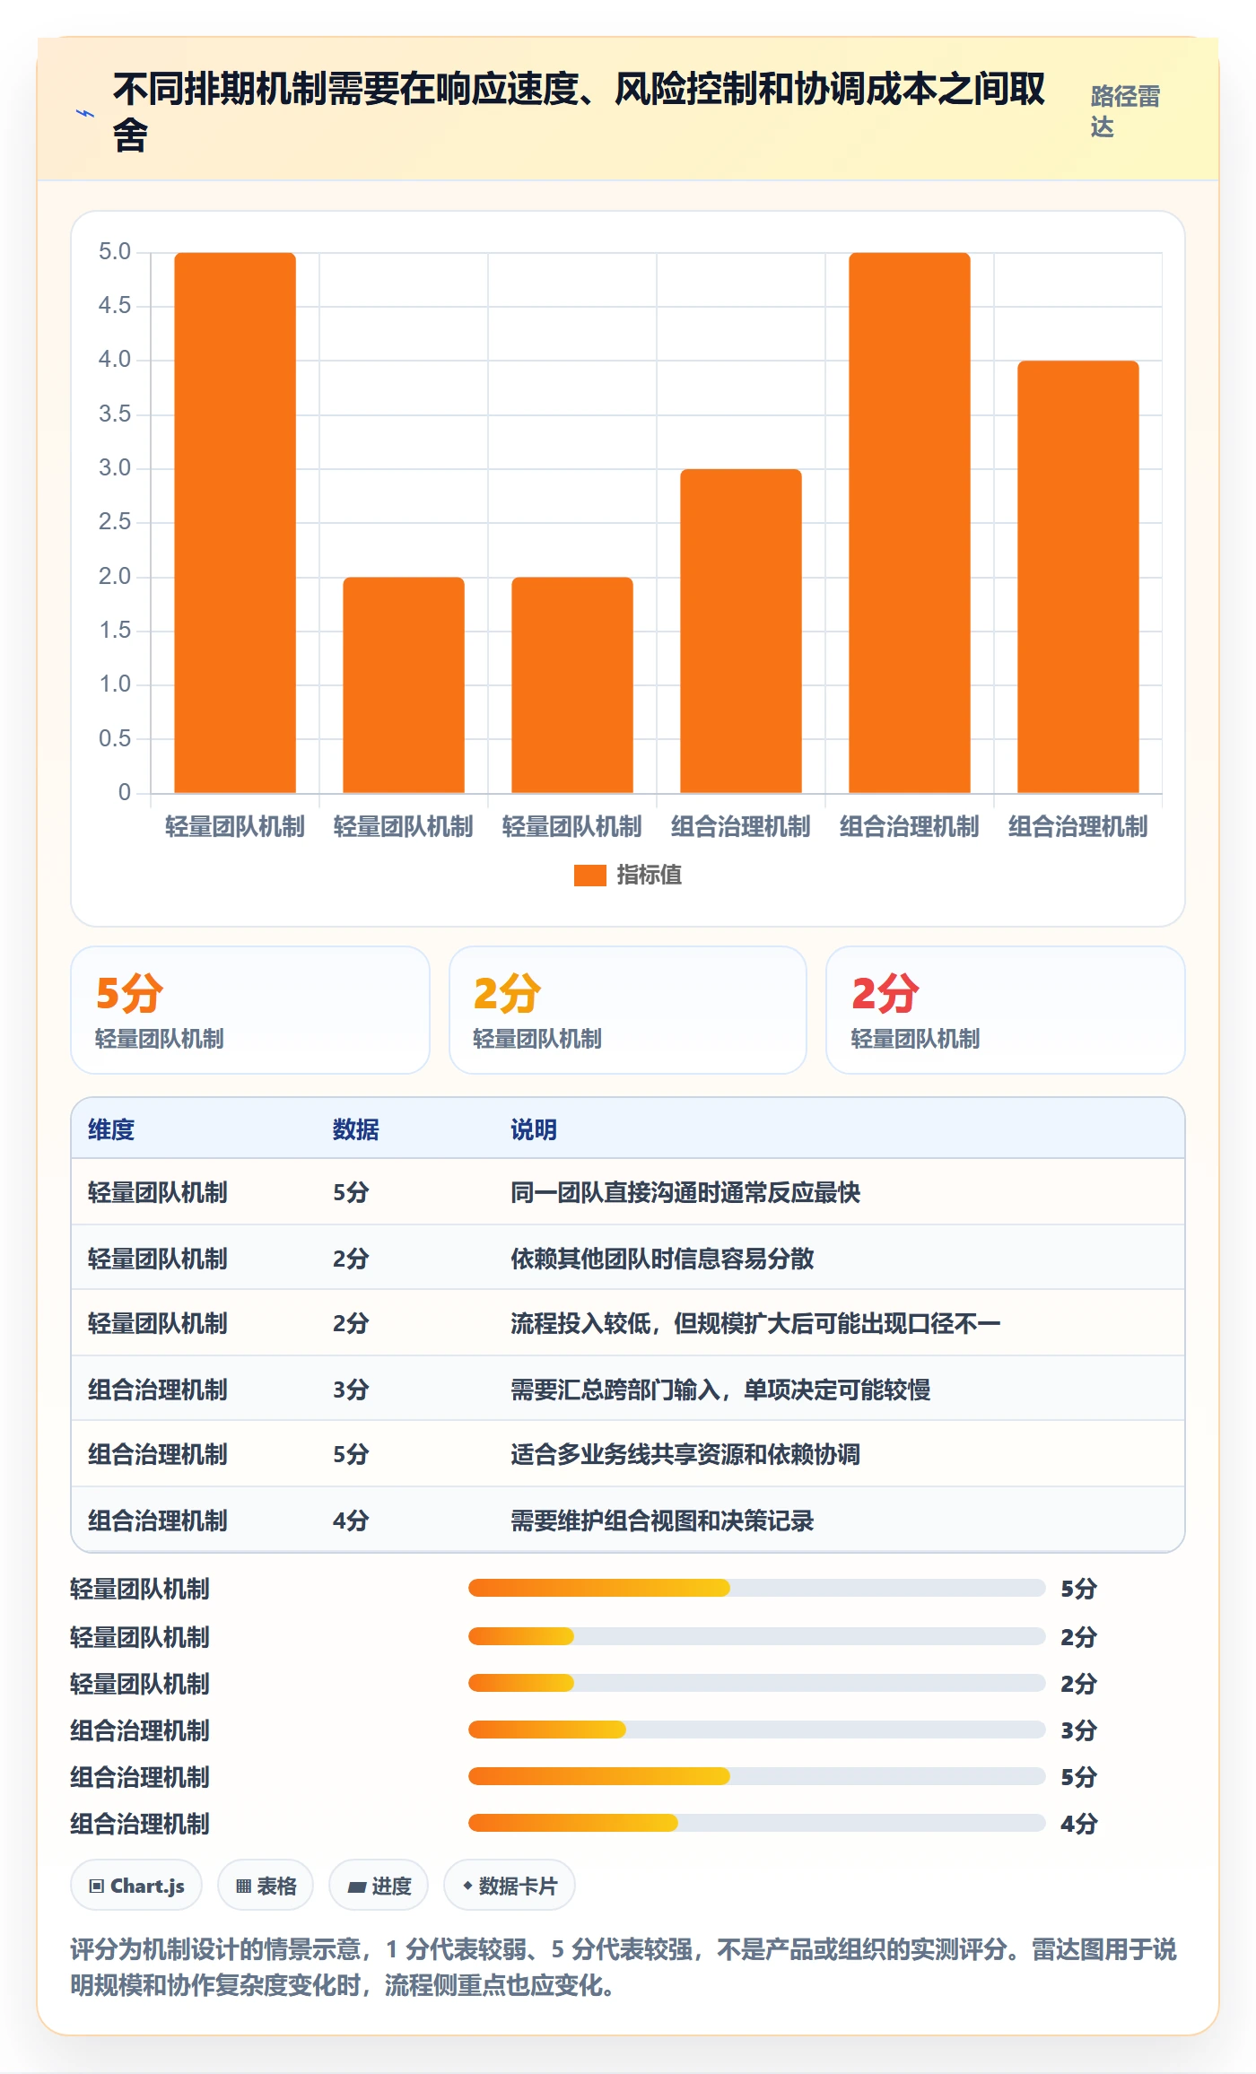
Task: Click the small square icon in the Chart.js chip
Action: click(96, 1886)
